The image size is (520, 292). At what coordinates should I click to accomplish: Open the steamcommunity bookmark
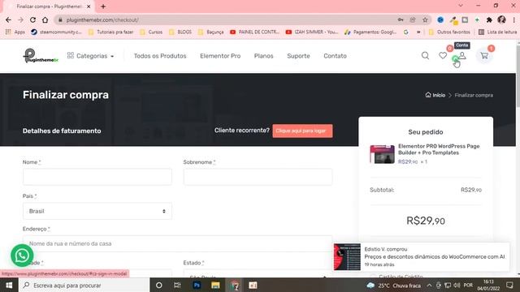pyautogui.click(x=56, y=32)
